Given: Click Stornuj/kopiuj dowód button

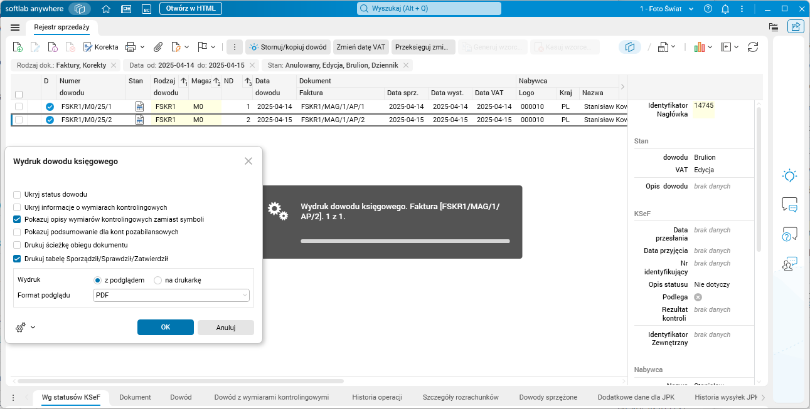Looking at the screenshot, I should pos(288,47).
